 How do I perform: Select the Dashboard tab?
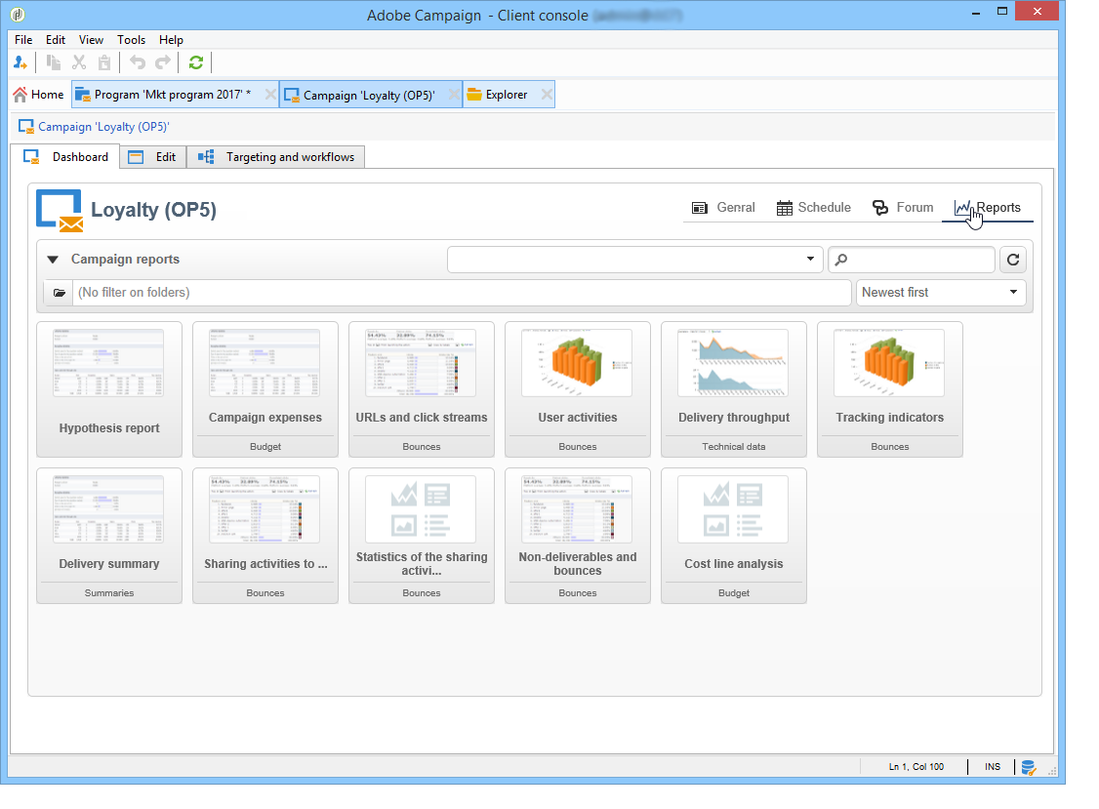(65, 156)
